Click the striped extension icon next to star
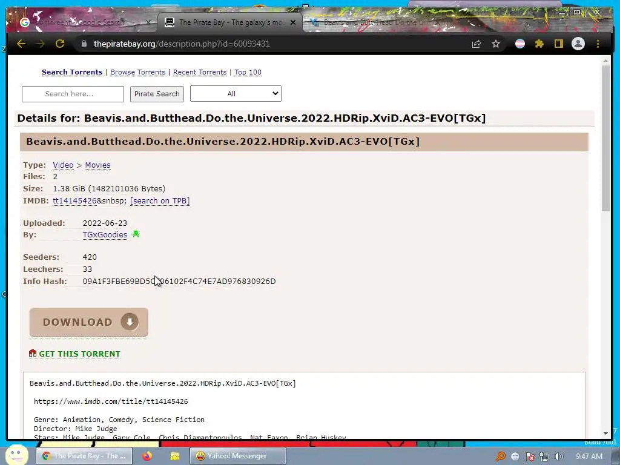 click(x=520, y=44)
